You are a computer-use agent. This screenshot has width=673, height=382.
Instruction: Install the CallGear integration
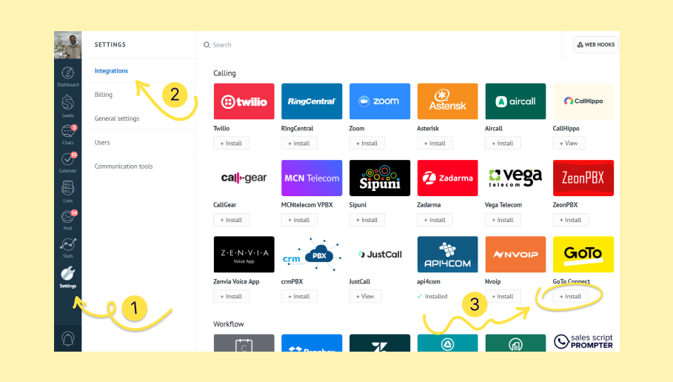pos(231,220)
